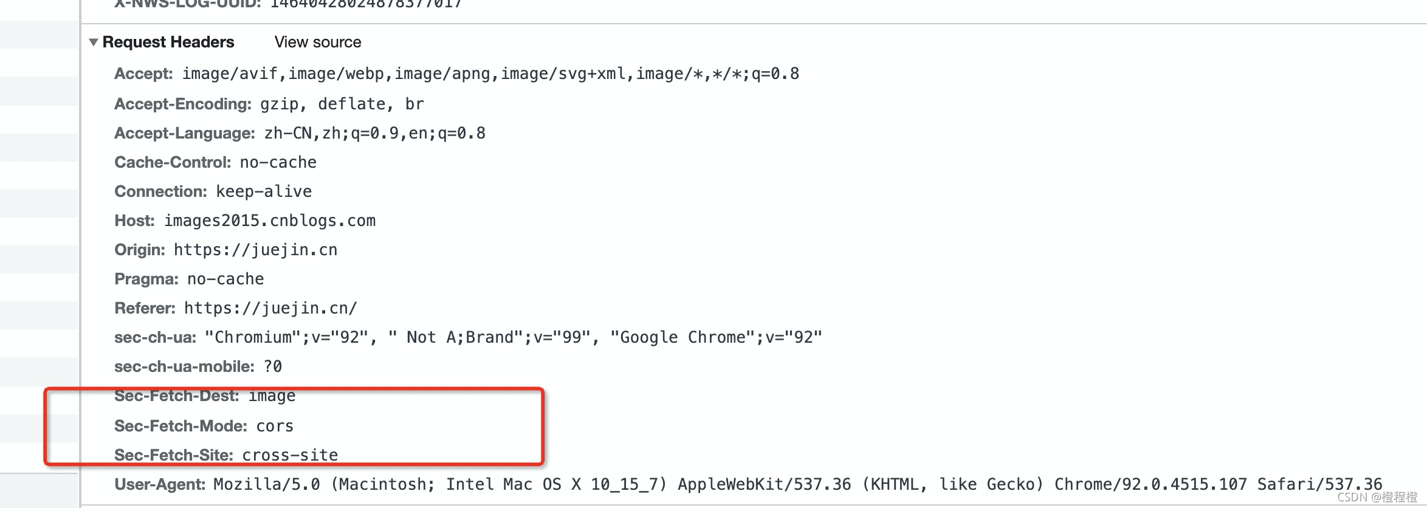Viewport: 1427px width, 508px height.
Task: Select the Request Headers section title
Action: coord(168,42)
